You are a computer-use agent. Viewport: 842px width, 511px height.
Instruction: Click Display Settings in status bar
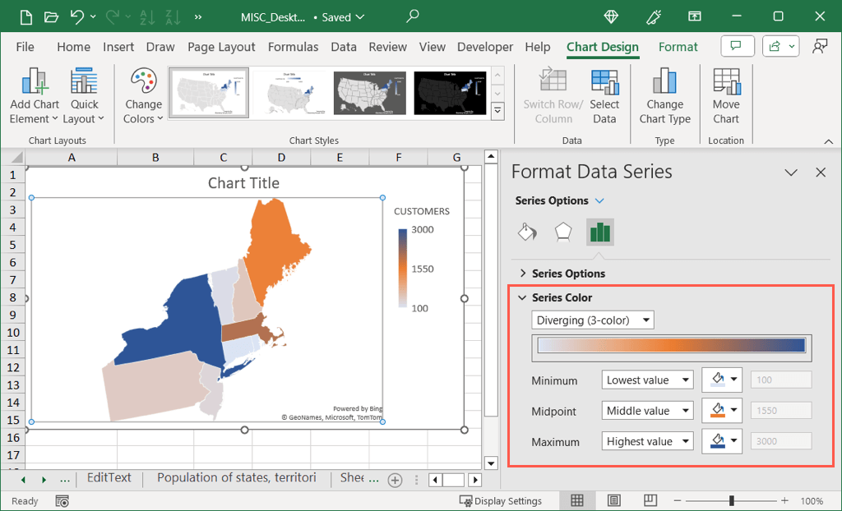tap(501, 500)
